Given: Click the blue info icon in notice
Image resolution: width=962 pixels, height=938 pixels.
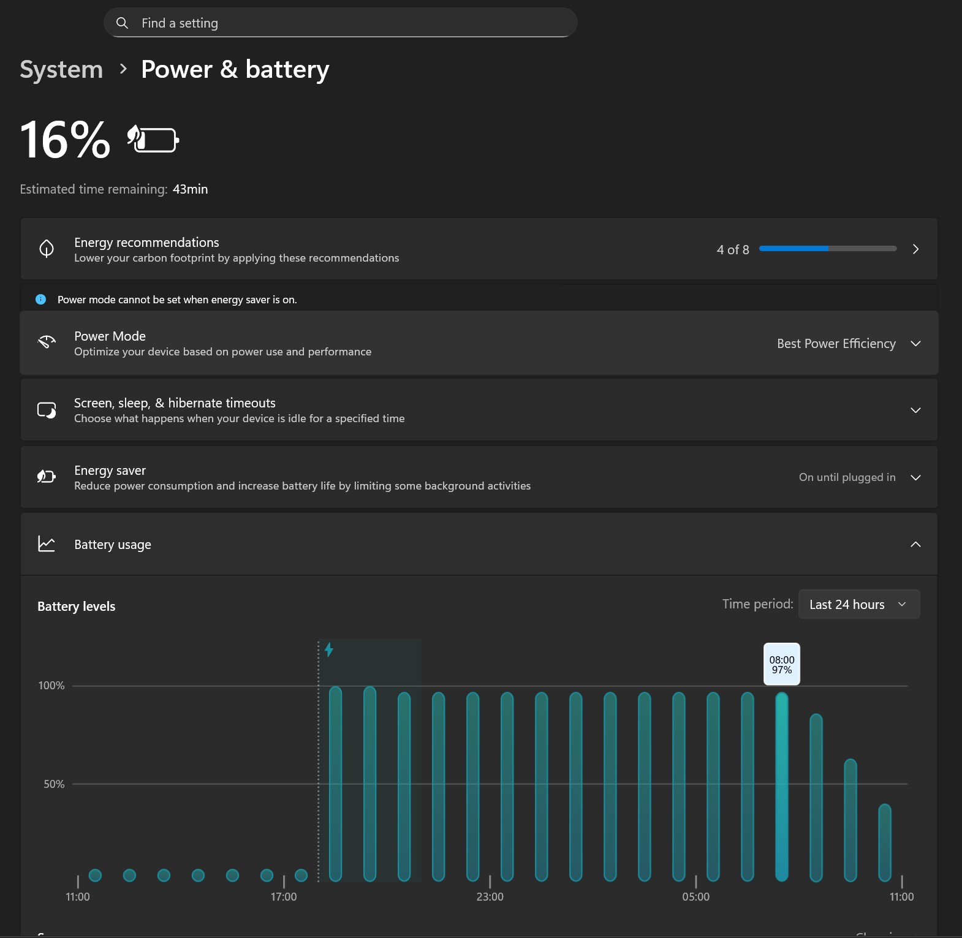Looking at the screenshot, I should (41, 300).
